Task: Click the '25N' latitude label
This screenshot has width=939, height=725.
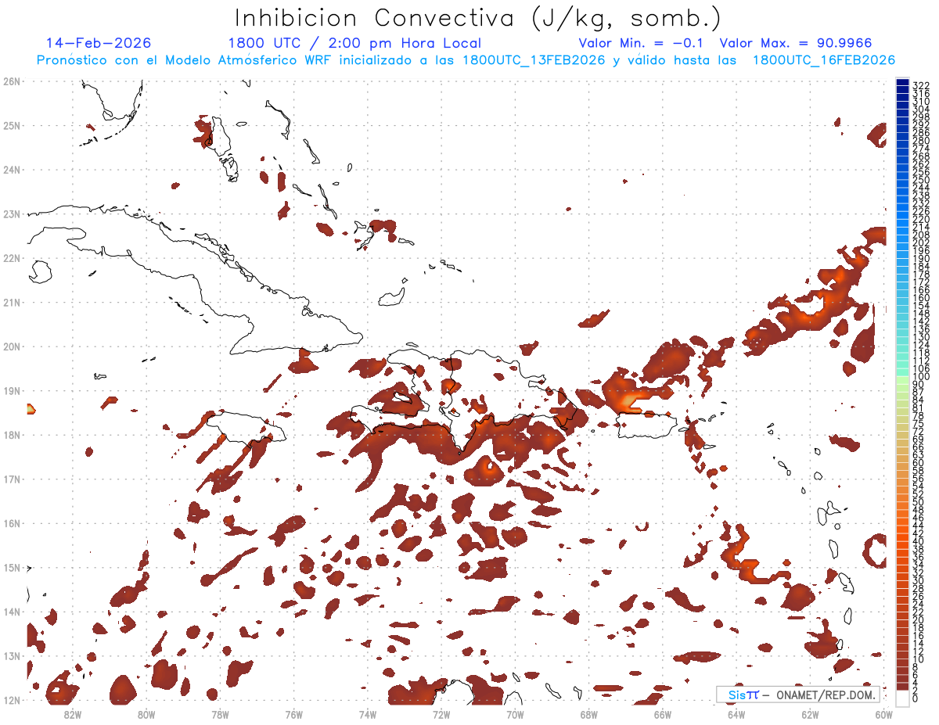Action: [12, 125]
